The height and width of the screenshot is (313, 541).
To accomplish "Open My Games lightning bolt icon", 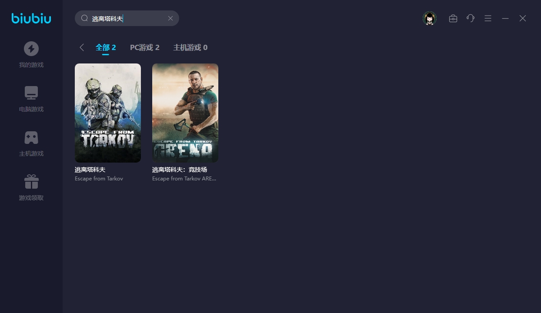I will click(31, 49).
